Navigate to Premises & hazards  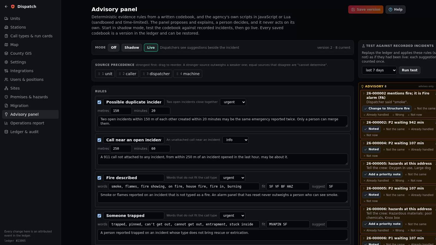pos(30,97)
